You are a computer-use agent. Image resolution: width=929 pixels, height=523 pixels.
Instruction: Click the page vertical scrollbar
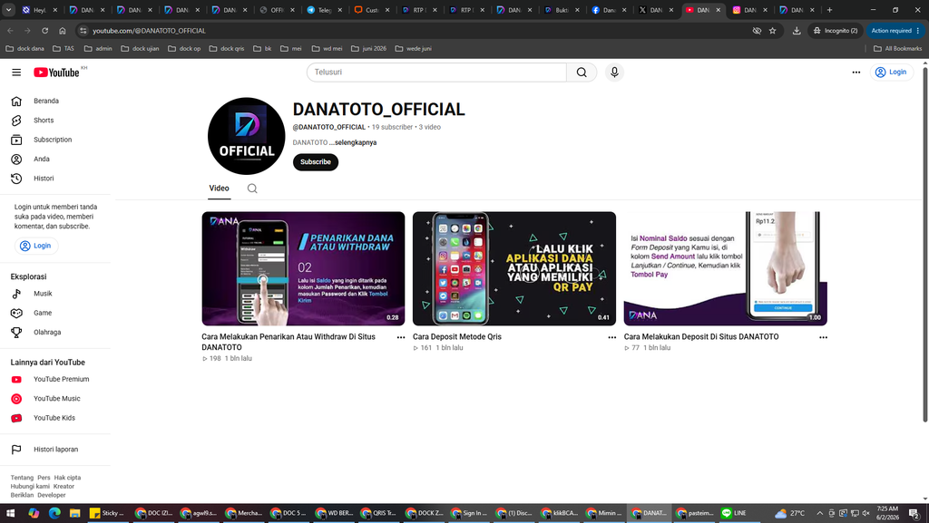924,246
